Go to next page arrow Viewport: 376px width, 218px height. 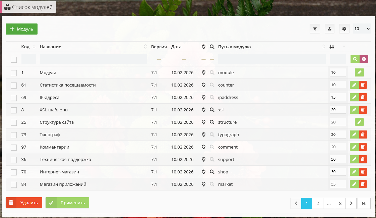click(351, 204)
